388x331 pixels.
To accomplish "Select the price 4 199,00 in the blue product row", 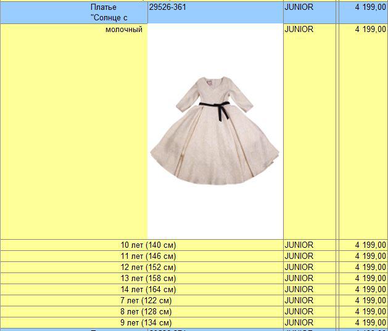I will pyautogui.click(x=370, y=7).
